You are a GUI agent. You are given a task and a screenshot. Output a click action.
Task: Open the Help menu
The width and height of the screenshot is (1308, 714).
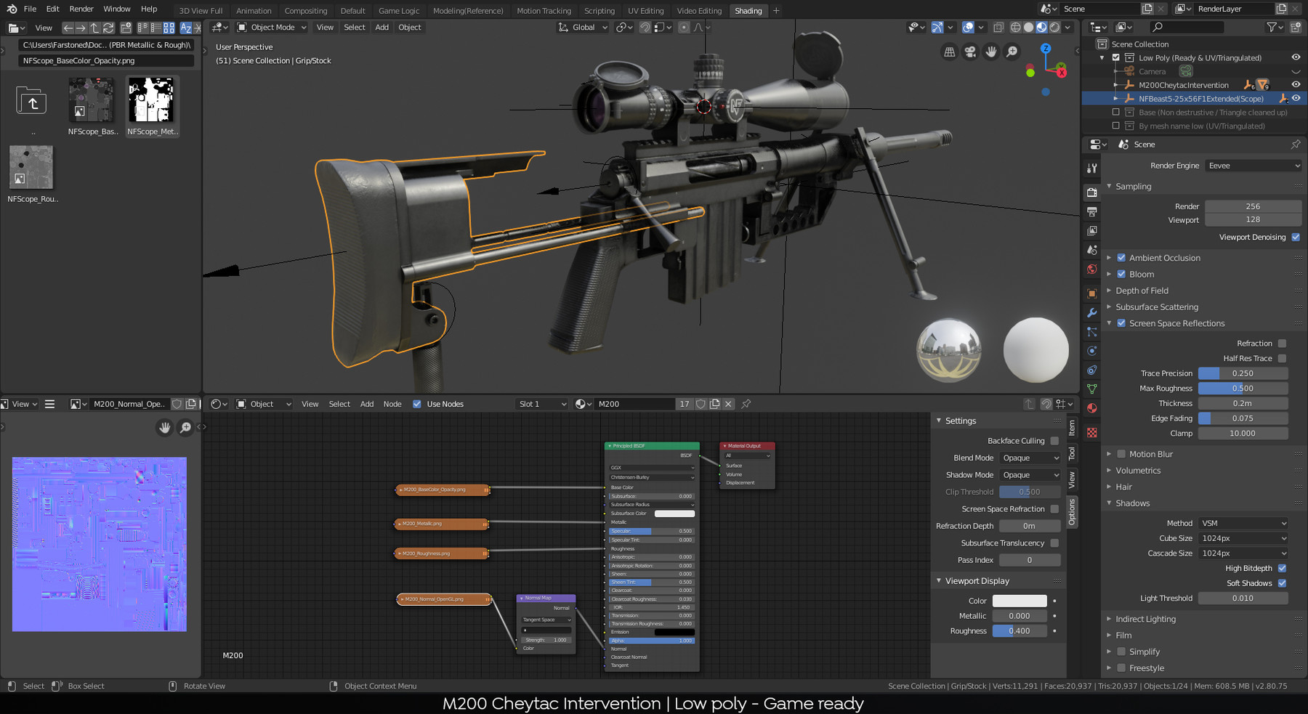149,9
